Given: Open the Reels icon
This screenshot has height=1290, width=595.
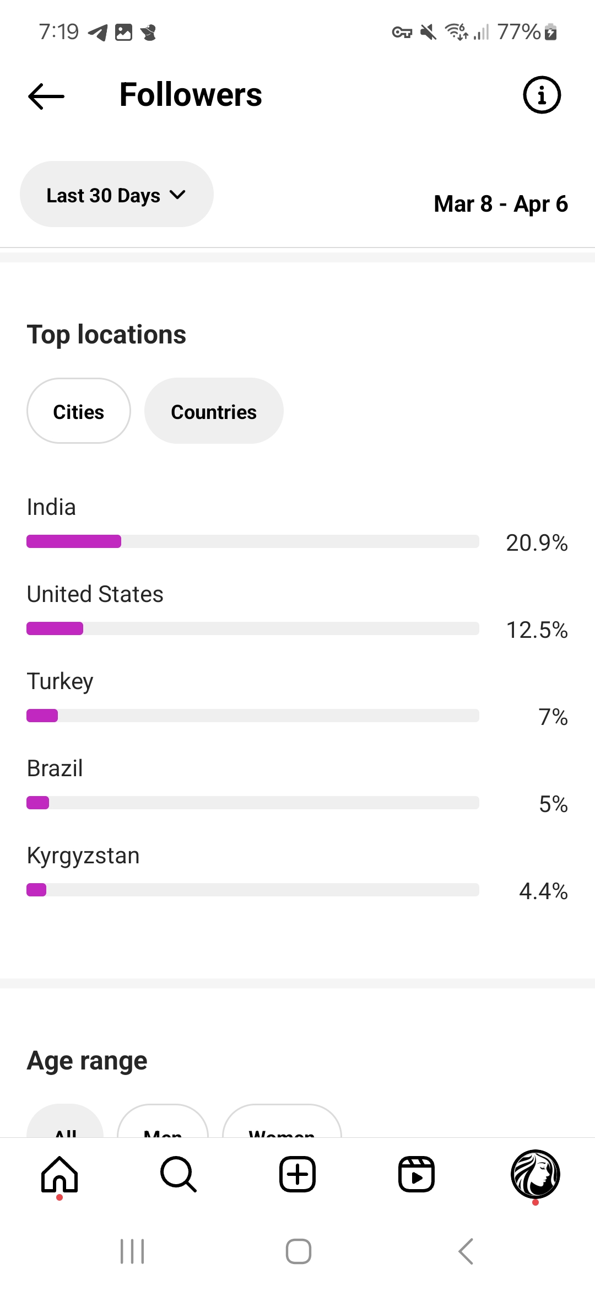Looking at the screenshot, I should 416,1174.
